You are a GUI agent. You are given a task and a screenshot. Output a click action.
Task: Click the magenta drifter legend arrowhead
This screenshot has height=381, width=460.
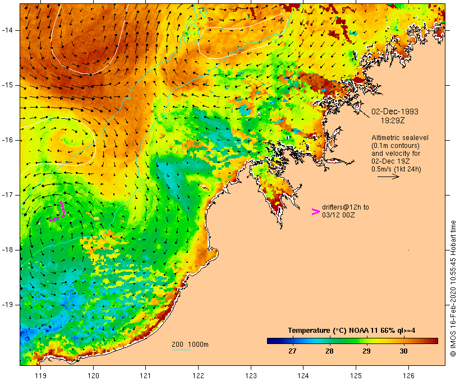pos(316,212)
